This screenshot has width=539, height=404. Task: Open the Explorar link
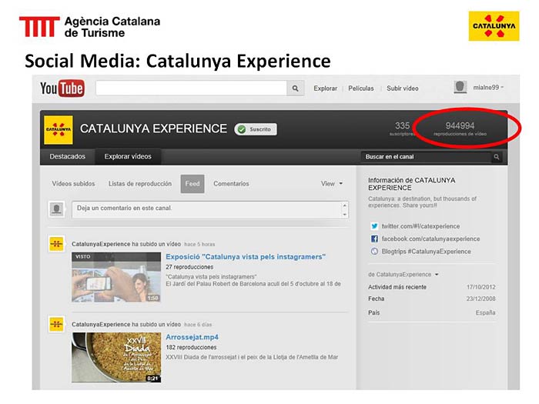325,88
